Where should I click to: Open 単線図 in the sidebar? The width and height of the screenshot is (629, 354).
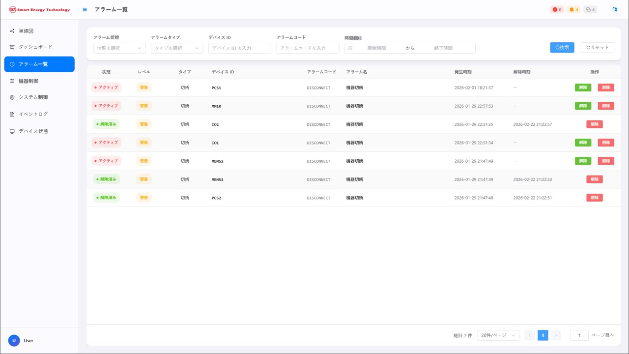pyautogui.click(x=26, y=31)
